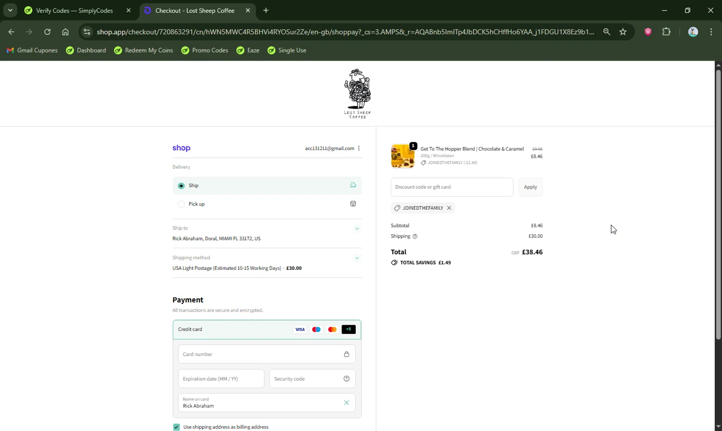Open a new browser tab
The width and height of the screenshot is (722, 431).
[x=266, y=11]
